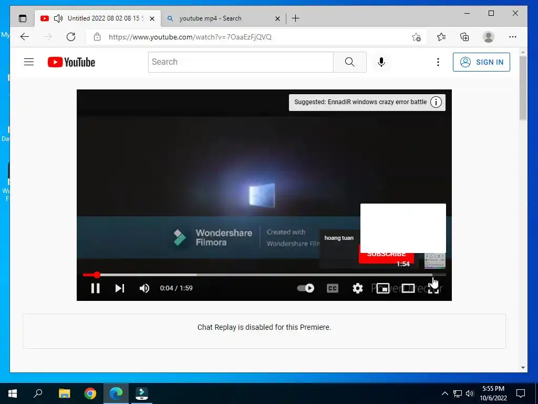
Task: Open the Edge profile avatar
Action: (x=488, y=37)
